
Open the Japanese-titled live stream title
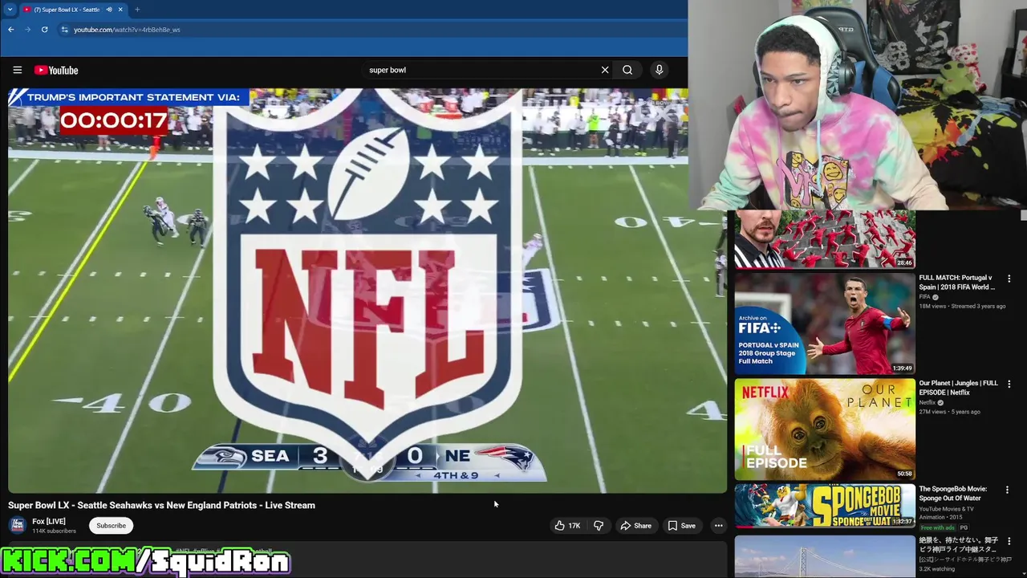(957, 545)
